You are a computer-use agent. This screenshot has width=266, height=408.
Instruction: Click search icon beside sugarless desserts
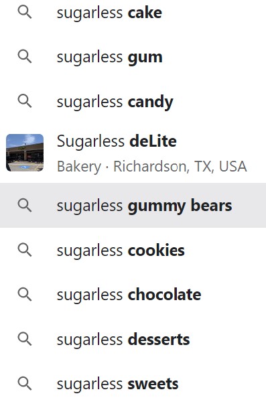tap(25, 339)
